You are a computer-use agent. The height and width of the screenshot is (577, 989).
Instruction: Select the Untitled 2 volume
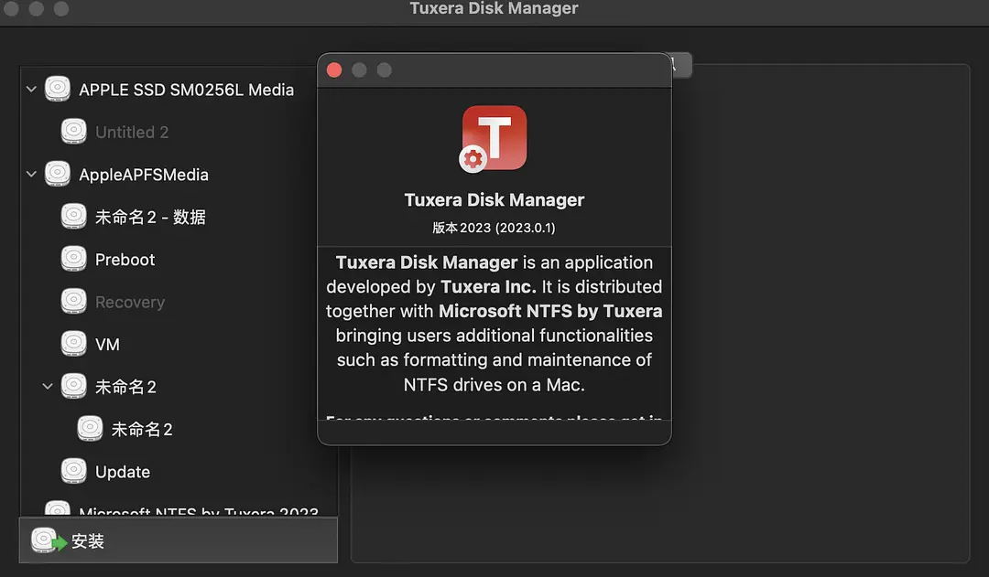point(132,133)
